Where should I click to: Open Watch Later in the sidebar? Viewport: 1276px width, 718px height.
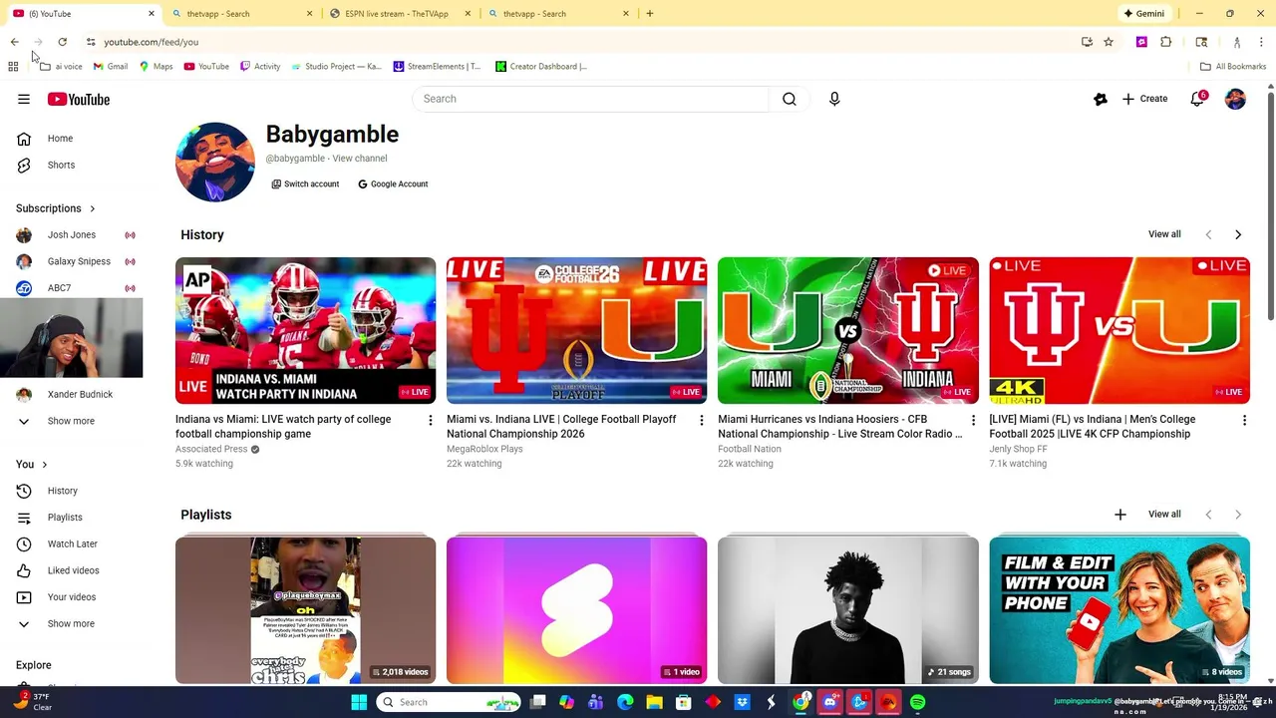click(71, 543)
